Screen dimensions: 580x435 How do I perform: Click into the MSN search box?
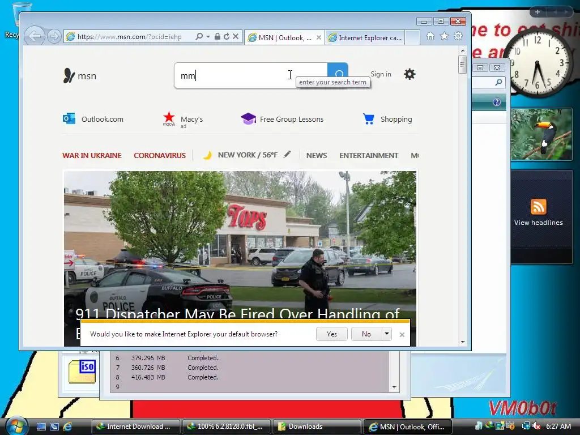click(x=251, y=75)
